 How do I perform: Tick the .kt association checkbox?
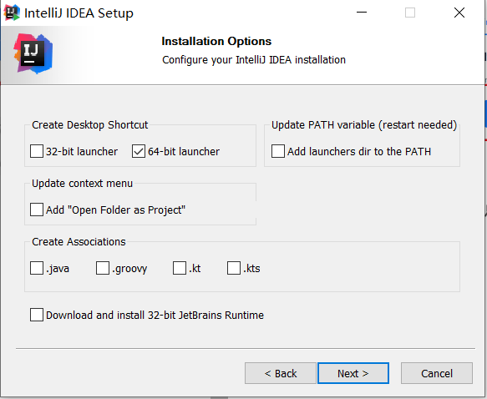pos(180,268)
